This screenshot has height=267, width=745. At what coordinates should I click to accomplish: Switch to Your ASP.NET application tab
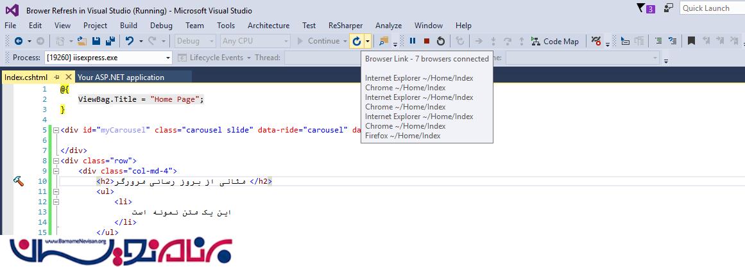pos(121,77)
